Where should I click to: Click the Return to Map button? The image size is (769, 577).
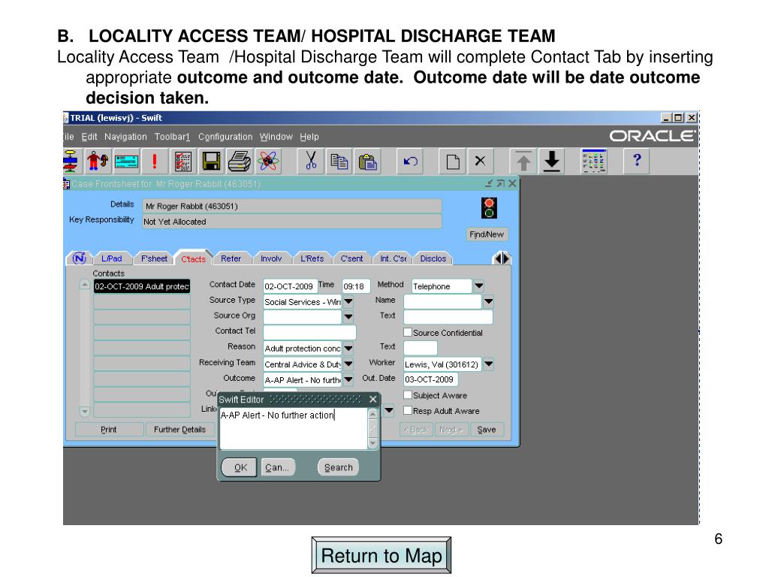pyautogui.click(x=381, y=555)
